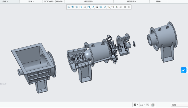Open the rendering options icon
188x108 pixels.
(x=85, y=7)
